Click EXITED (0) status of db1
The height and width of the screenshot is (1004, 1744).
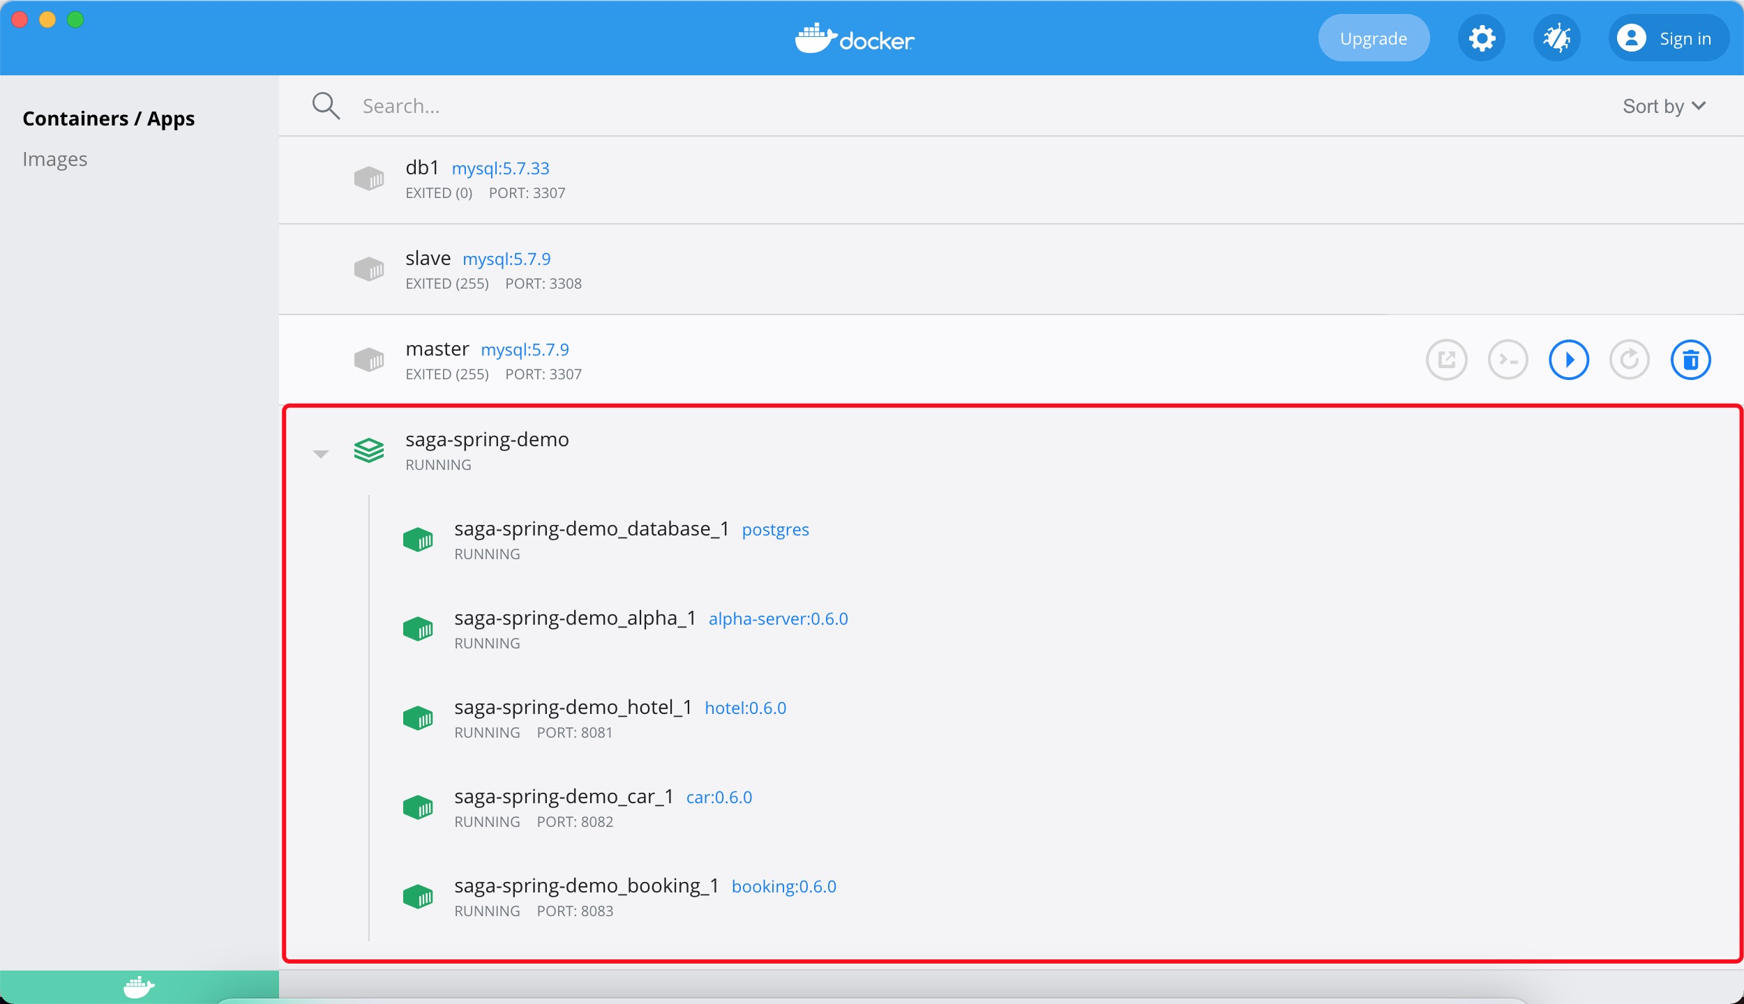[x=439, y=193]
